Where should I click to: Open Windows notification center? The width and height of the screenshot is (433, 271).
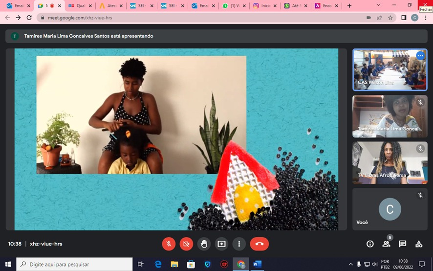[x=422, y=264]
